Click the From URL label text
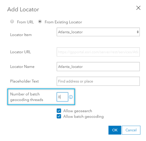 pos(25,22)
